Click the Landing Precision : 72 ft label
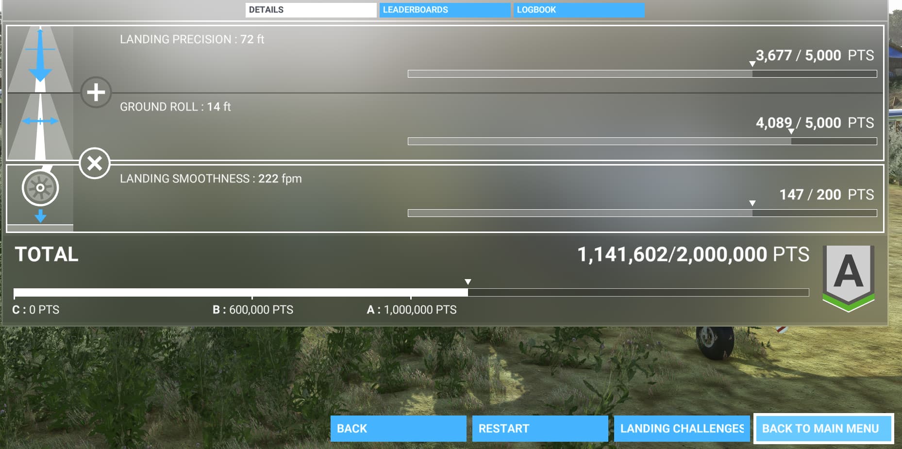Image resolution: width=902 pixels, height=449 pixels. coord(192,39)
